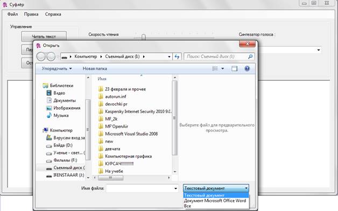338x211 pixels.
Task: Click navigation pane scroll down arrow
Action: [88, 178]
